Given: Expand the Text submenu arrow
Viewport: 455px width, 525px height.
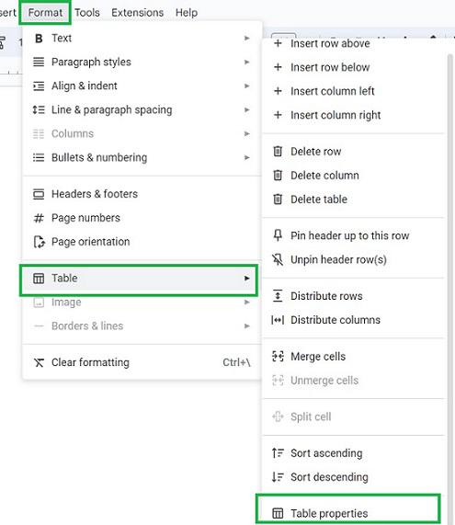Looking at the screenshot, I should click(x=246, y=39).
